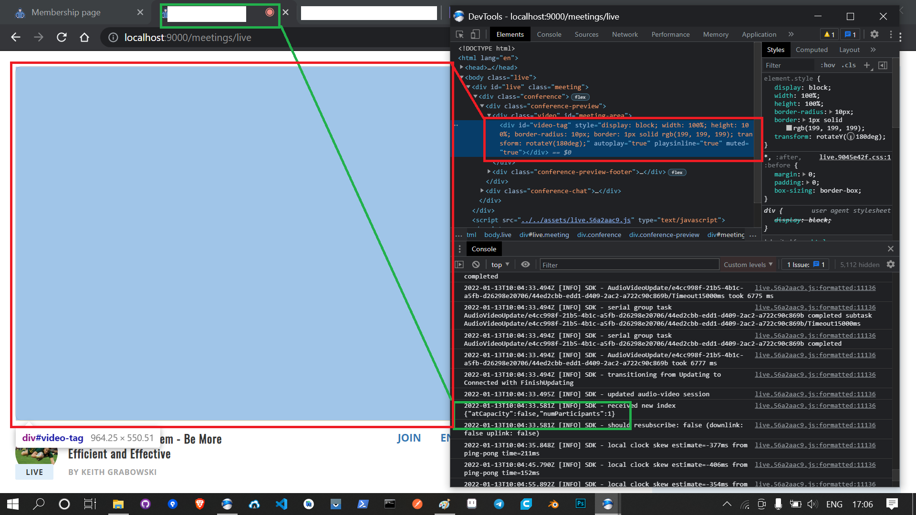This screenshot has width=916, height=515.
Task: Click the eye icon to create live expression
Action: [x=525, y=264]
